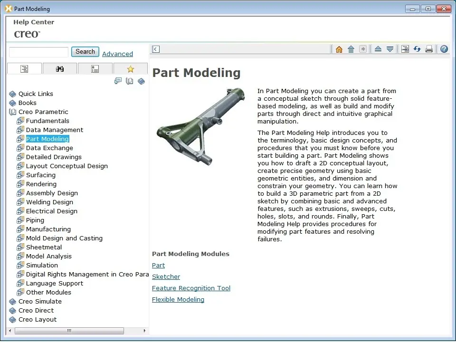This screenshot has width=456, height=342.
Task: Select Other Modules in the tree
Action: coord(48,292)
